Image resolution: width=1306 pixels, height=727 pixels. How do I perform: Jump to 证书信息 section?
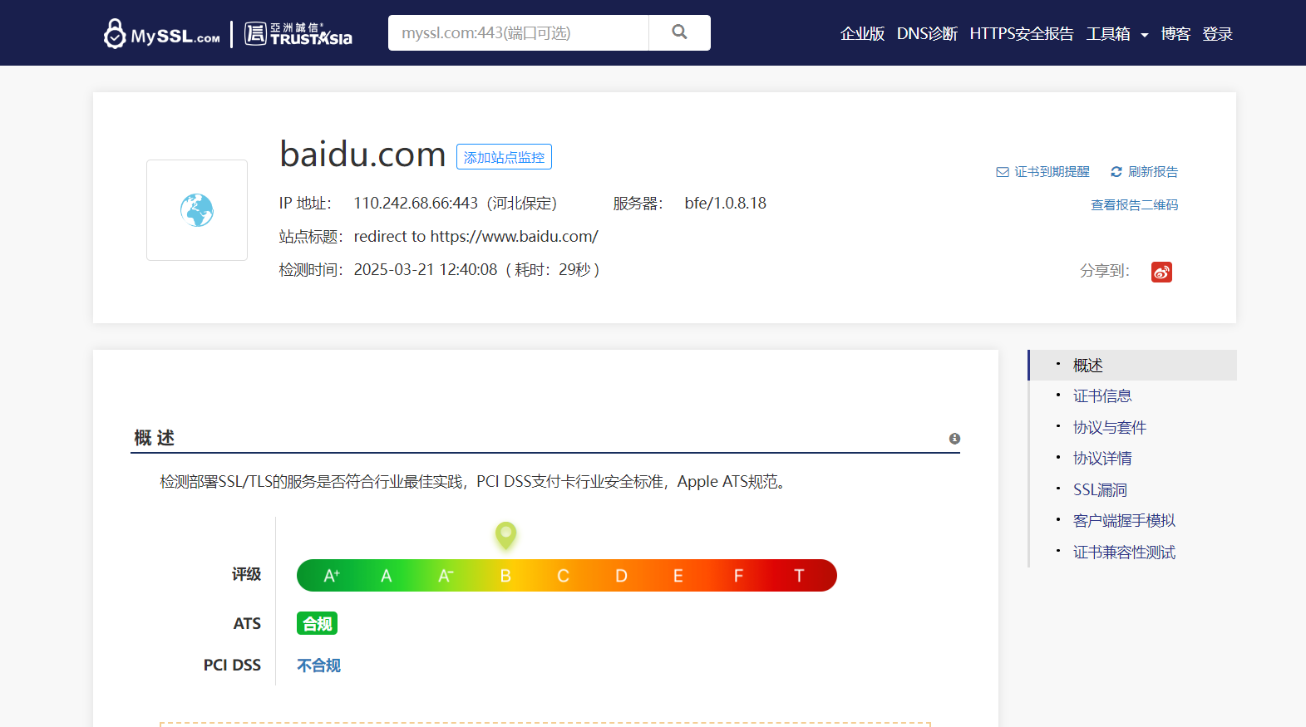1102,396
